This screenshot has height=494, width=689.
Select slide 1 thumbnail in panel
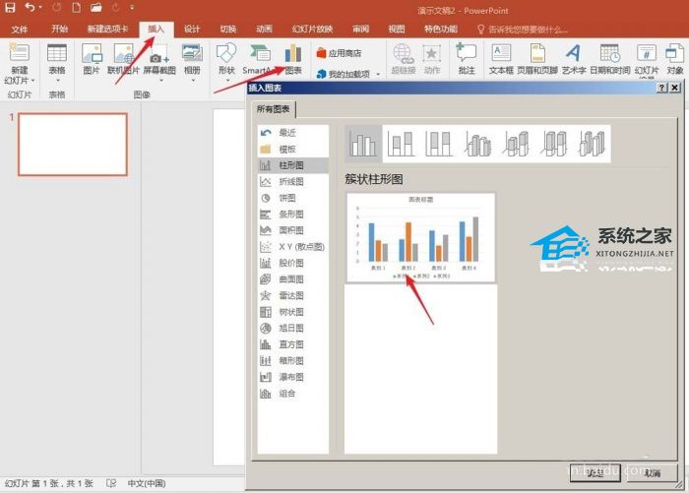tap(73, 144)
